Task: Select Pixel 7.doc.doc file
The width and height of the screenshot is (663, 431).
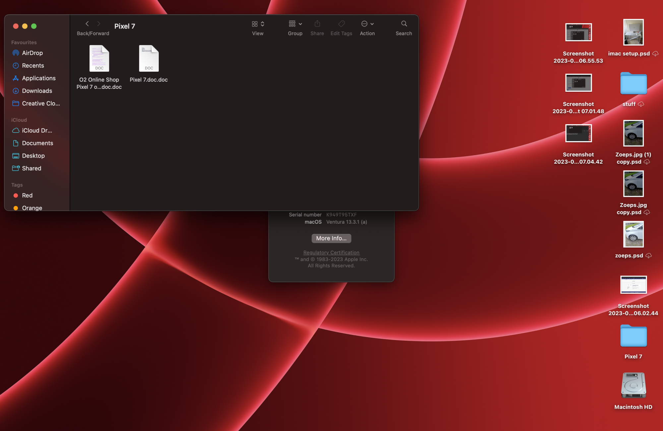Action: pyautogui.click(x=149, y=59)
